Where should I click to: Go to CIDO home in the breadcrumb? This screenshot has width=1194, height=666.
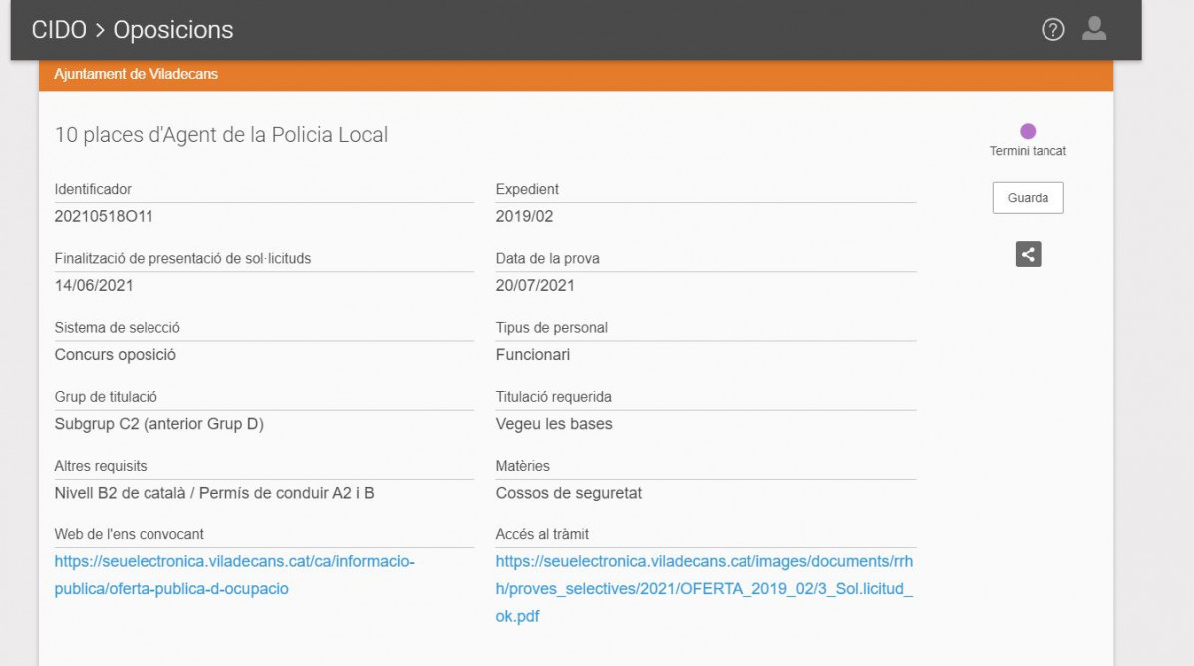point(59,30)
